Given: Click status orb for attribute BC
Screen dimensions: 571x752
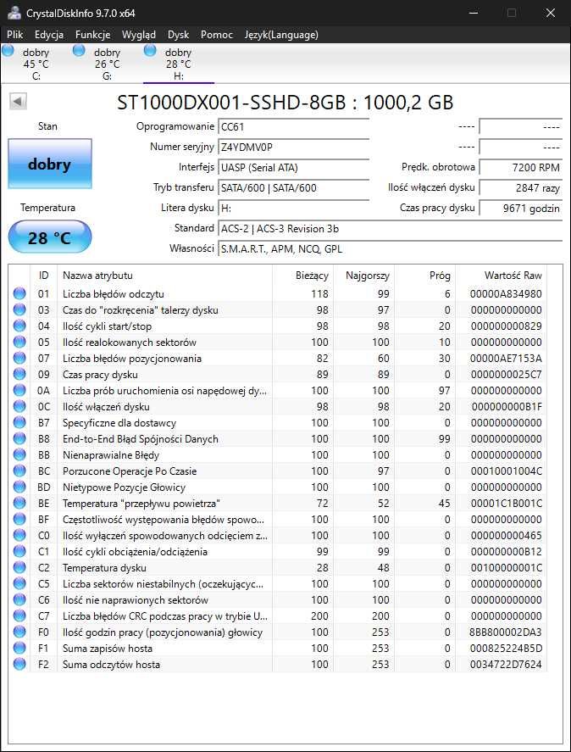Looking at the screenshot, I should click(19, 471).
